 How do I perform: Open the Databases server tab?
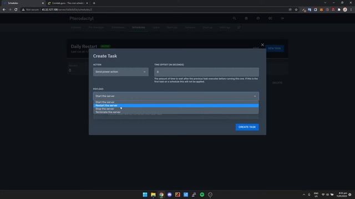coord(118,28)
